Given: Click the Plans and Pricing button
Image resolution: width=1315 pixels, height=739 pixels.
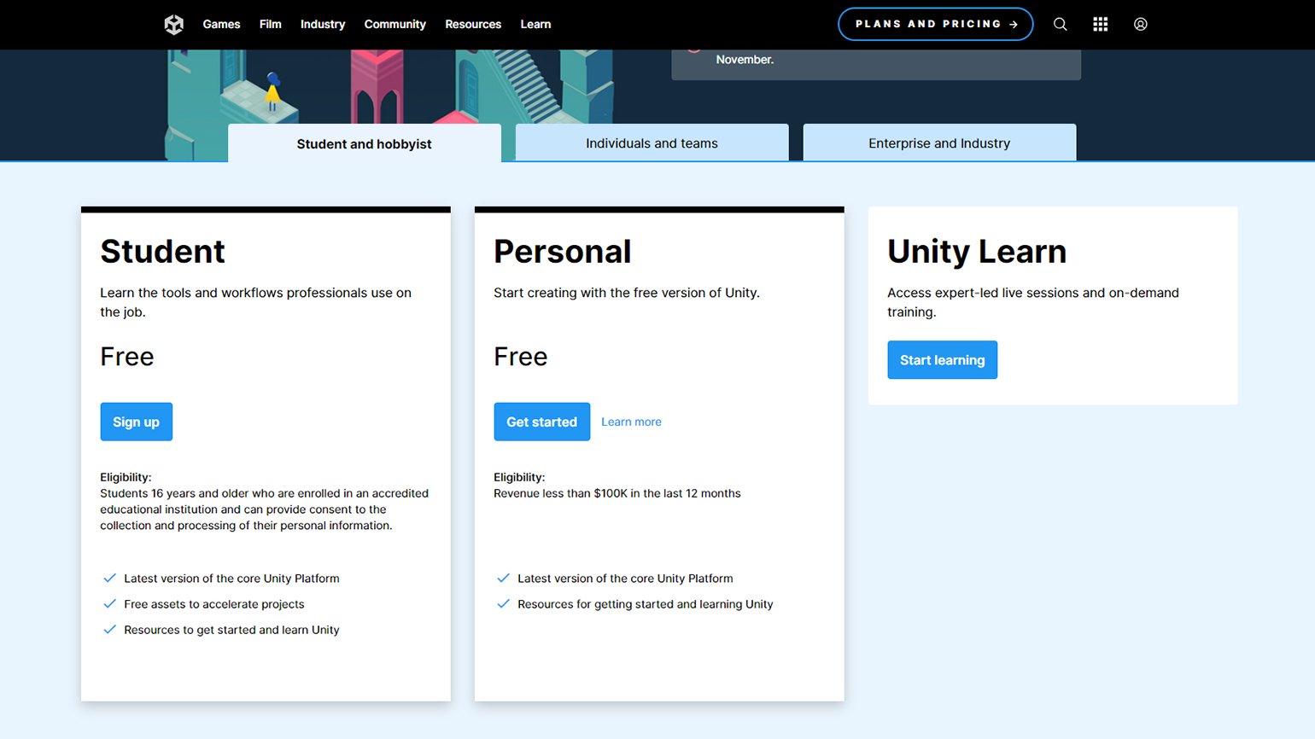Looking at the screenshot, I should pyautogui.click(x=935, y=25).
